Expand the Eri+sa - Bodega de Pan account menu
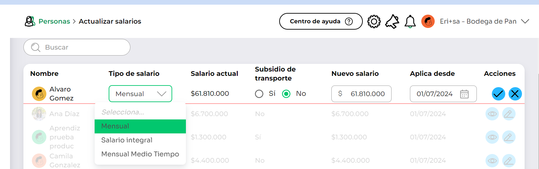539x169 pixels. (x=525, y=21)
